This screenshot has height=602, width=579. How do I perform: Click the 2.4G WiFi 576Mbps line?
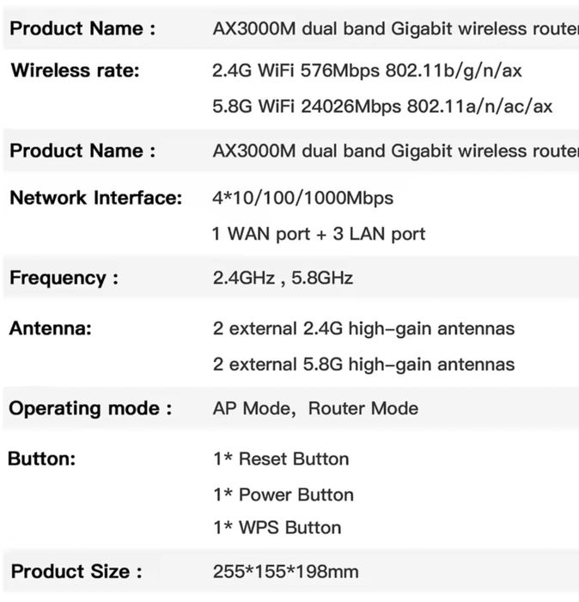click(x=367, y=71)
